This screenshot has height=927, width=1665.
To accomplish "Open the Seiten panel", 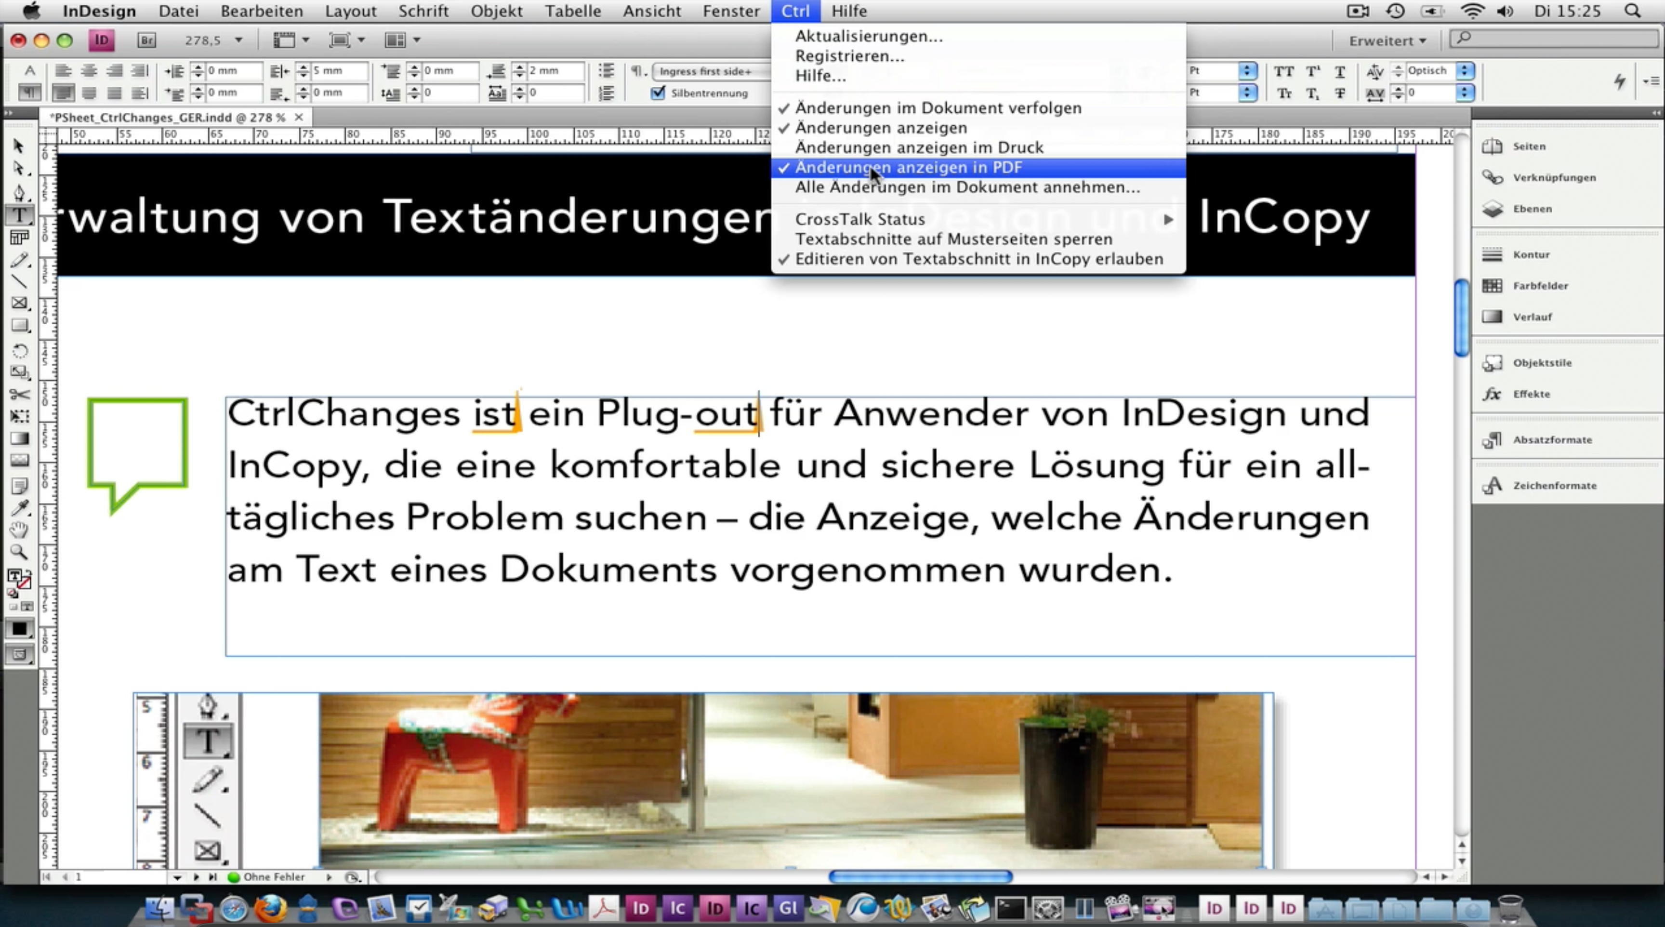I will click(x=1528, y=146).
